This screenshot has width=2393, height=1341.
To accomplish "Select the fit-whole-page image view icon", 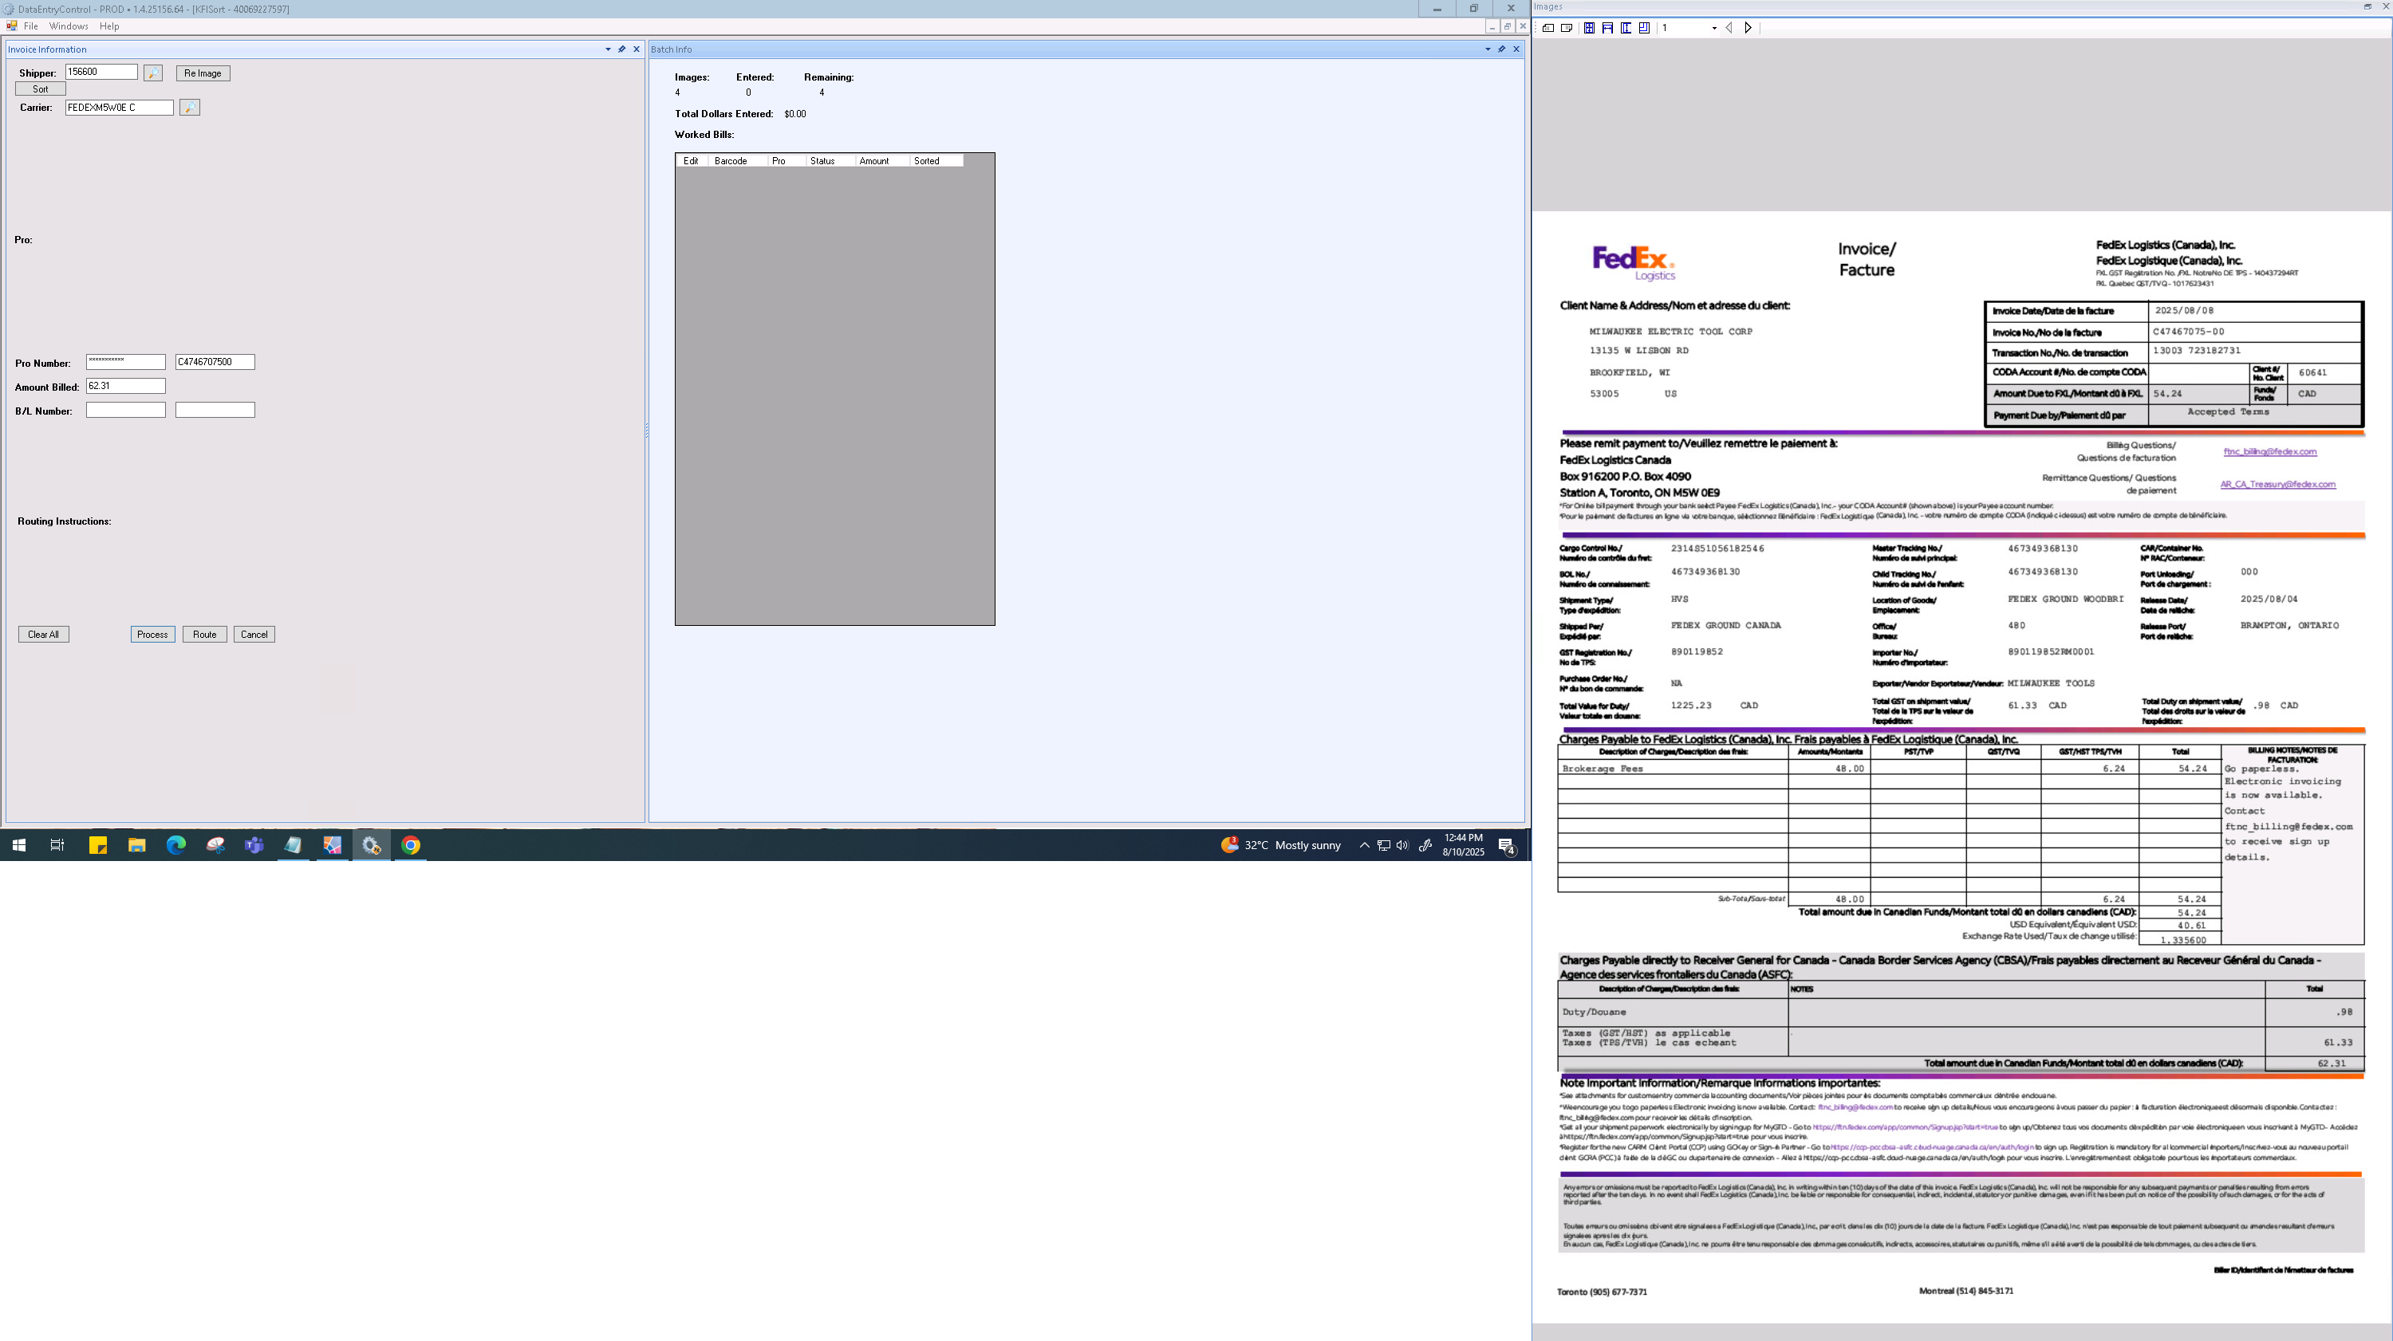I will click(x=1590, y=28).
